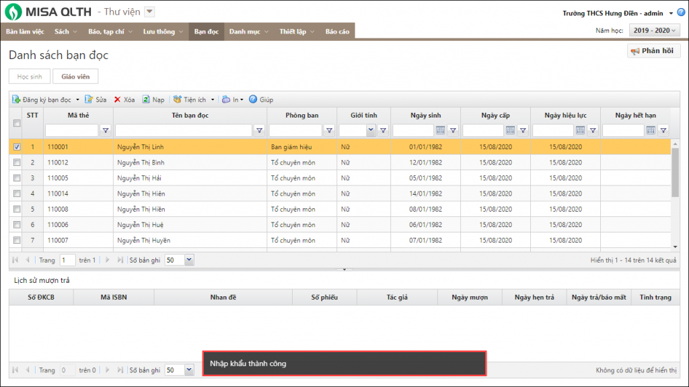Click the Tên bạn đọc filter input field
This screenshot has width=689, height=387.
(183, 130)
